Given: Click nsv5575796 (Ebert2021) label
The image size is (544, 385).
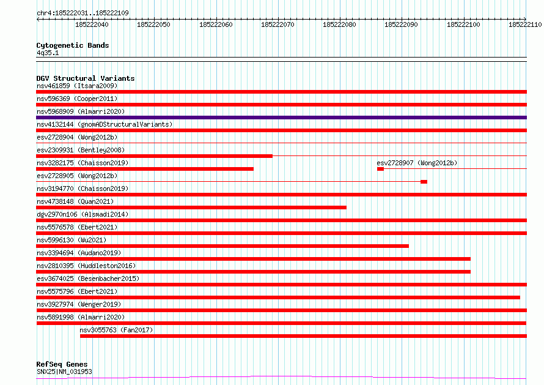Looking at the screenshot, I should [x=77, y=291].
